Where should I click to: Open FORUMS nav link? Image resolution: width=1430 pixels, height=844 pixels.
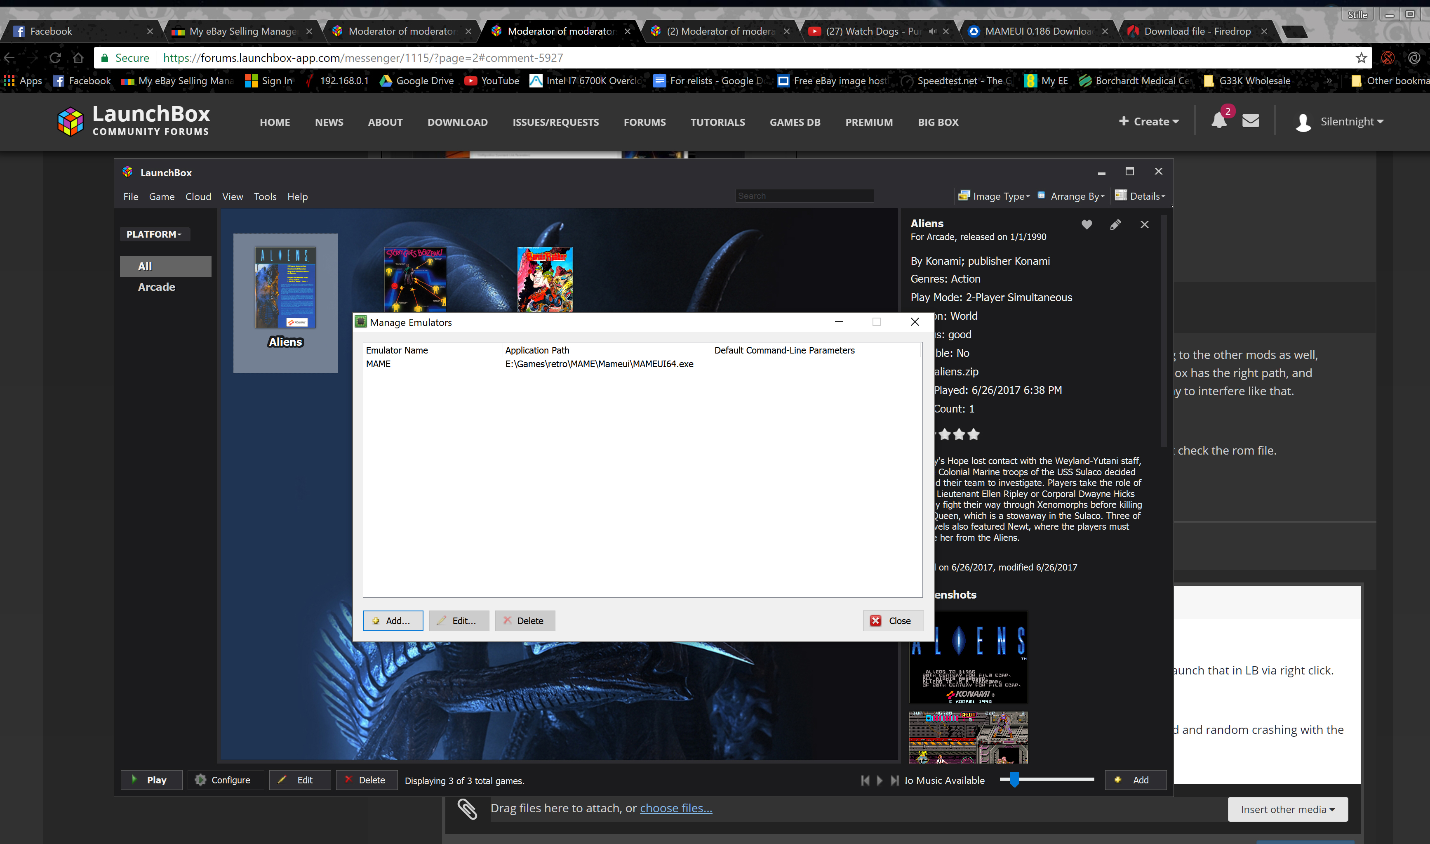pos(644,122)
